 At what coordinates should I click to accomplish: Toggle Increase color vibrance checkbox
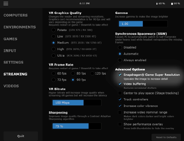[120, 106]
